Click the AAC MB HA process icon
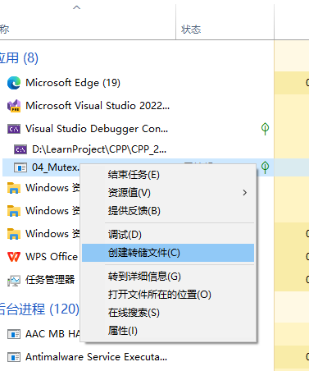 point(14,334)
